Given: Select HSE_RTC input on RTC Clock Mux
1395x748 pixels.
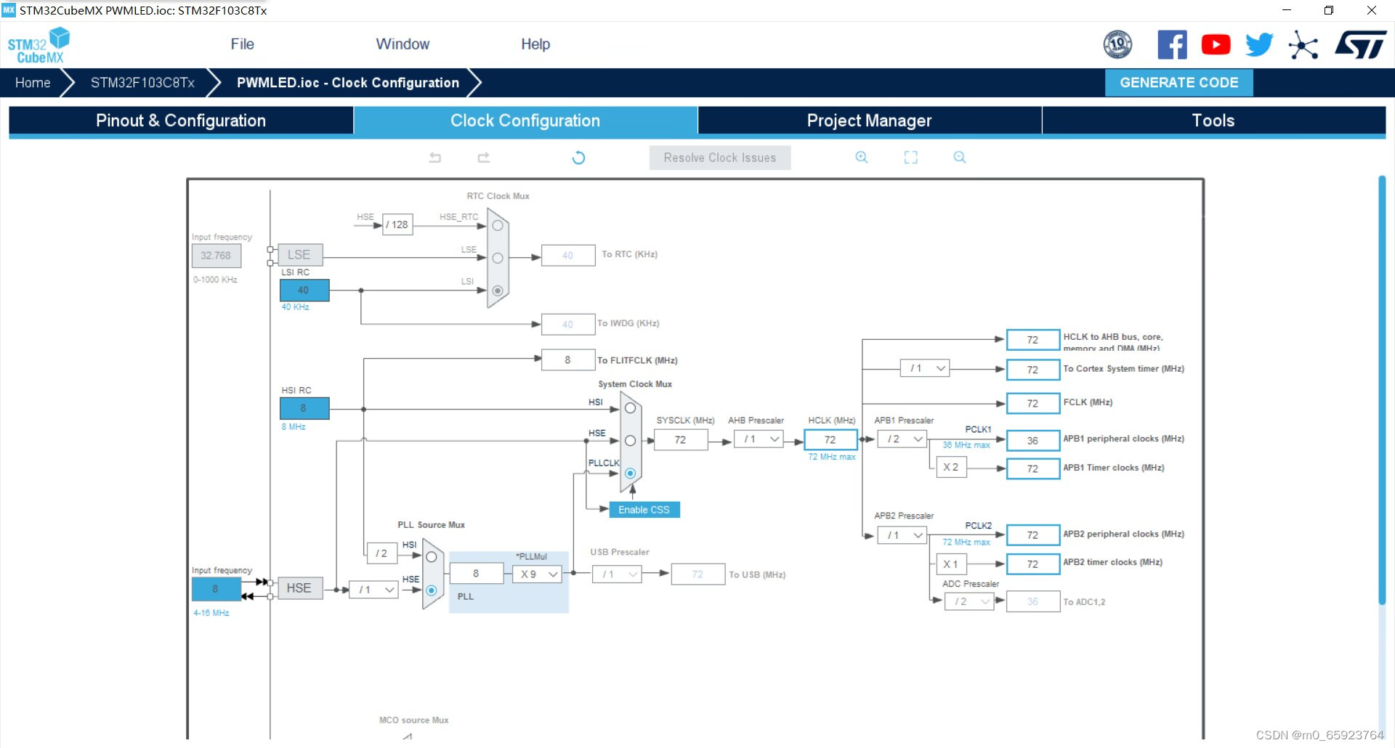Looking at the screenshot, I should pos(498,226).
